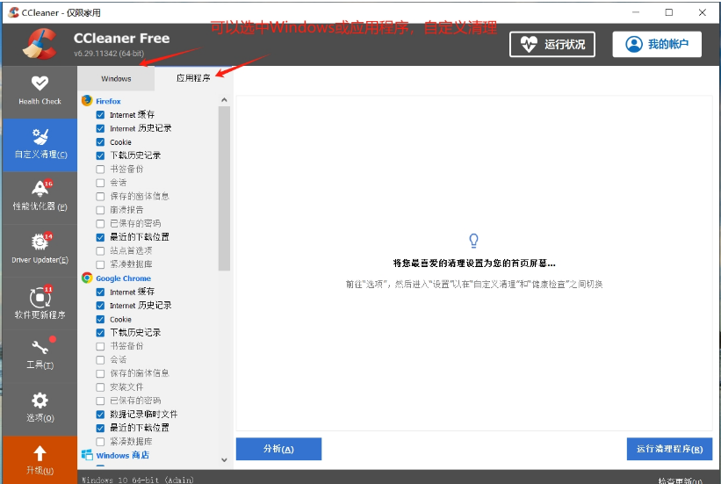Uncheck Google Chrome Cookie checkbox
The image size is (721, 484).
(x=100, y=319)
